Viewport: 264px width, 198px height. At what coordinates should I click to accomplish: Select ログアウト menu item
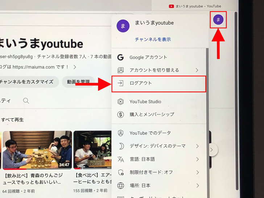[x=141, y=83]
